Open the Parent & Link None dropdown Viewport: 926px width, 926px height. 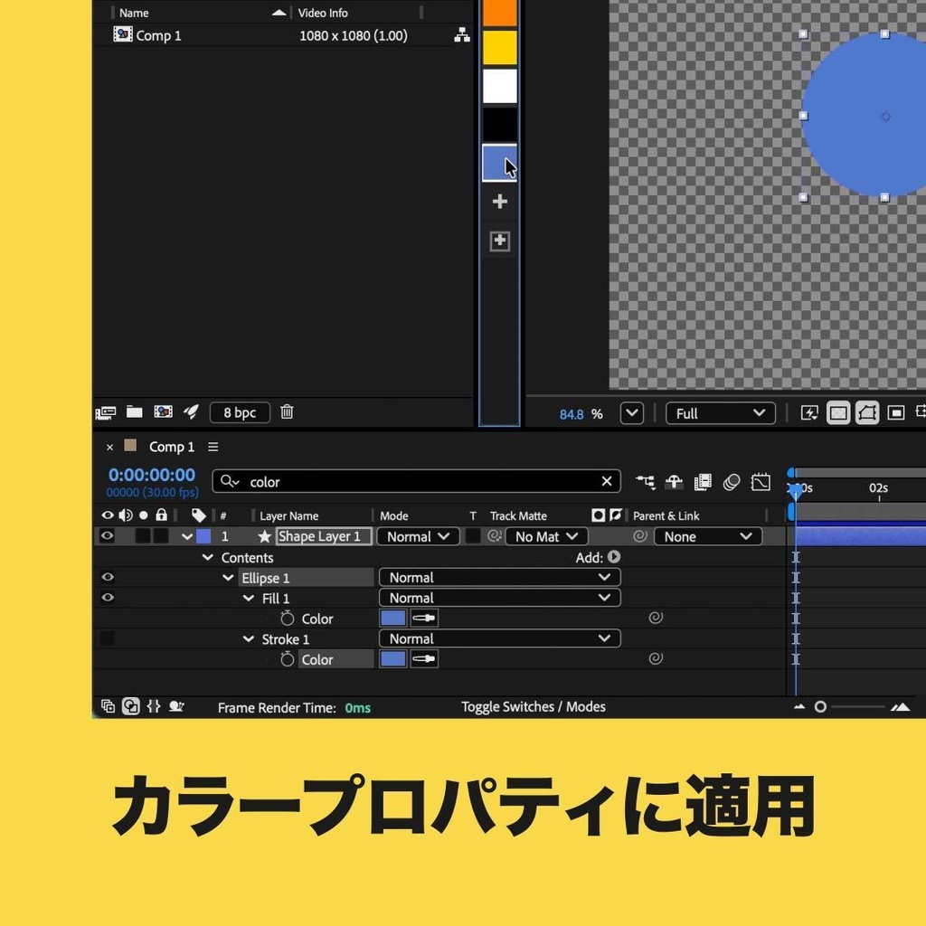(707, 536)
